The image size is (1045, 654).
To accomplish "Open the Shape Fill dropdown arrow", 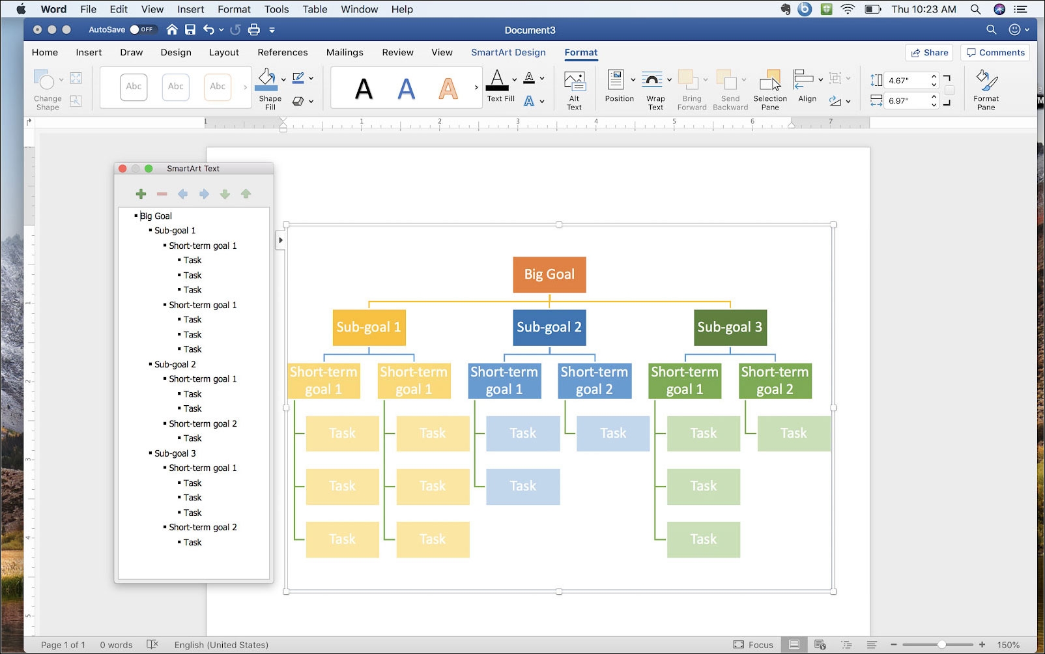I will pyautogui.click(x=283, y=79).
